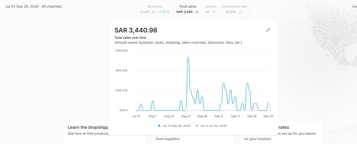
Task: Click the Sep 4 label on chart axis
Action: point(219,116)
